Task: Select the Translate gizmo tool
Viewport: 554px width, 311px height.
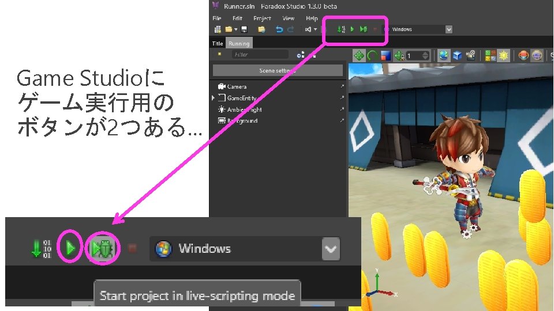Action: (359, 55)
